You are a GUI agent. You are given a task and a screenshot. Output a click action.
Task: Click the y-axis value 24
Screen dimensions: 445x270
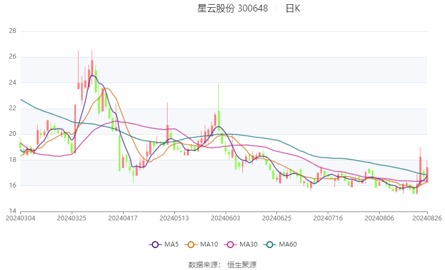click(13, 83)
